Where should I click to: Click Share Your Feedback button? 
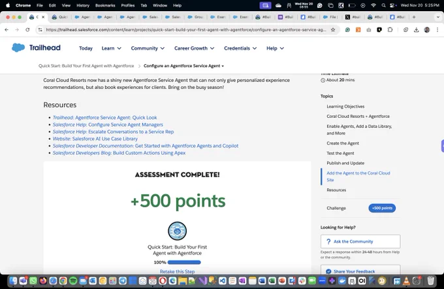pyautogui.click(x=360, y=271)
